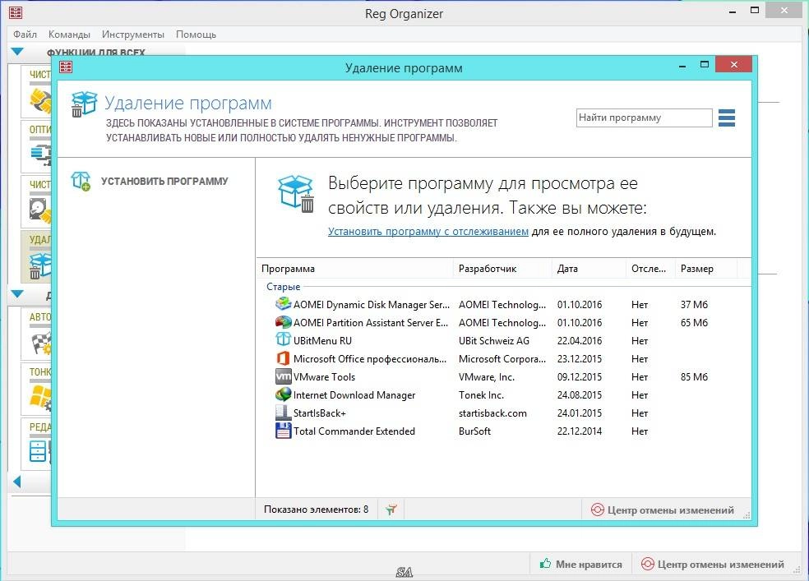This screenshot has width=809, height=581.
Task: Select AOMEI Dynamic Disk Manager icon
Action: [x=284, y=304]
